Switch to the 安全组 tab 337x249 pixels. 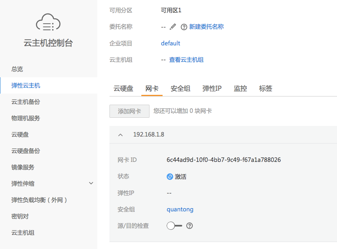[181, 88]
